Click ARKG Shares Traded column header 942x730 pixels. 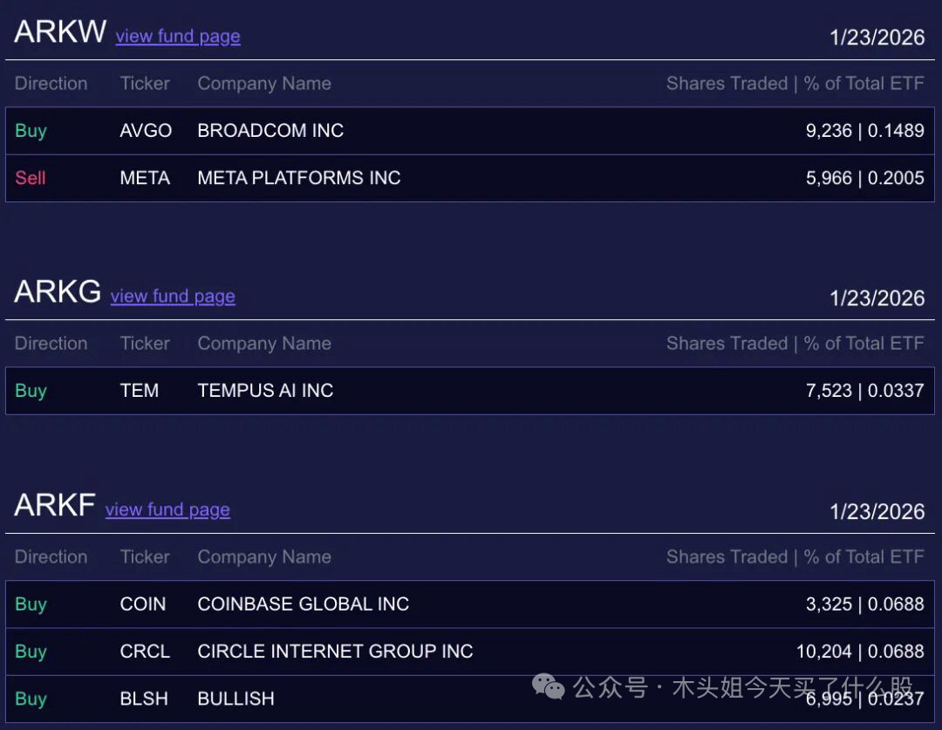click(727, 344)
